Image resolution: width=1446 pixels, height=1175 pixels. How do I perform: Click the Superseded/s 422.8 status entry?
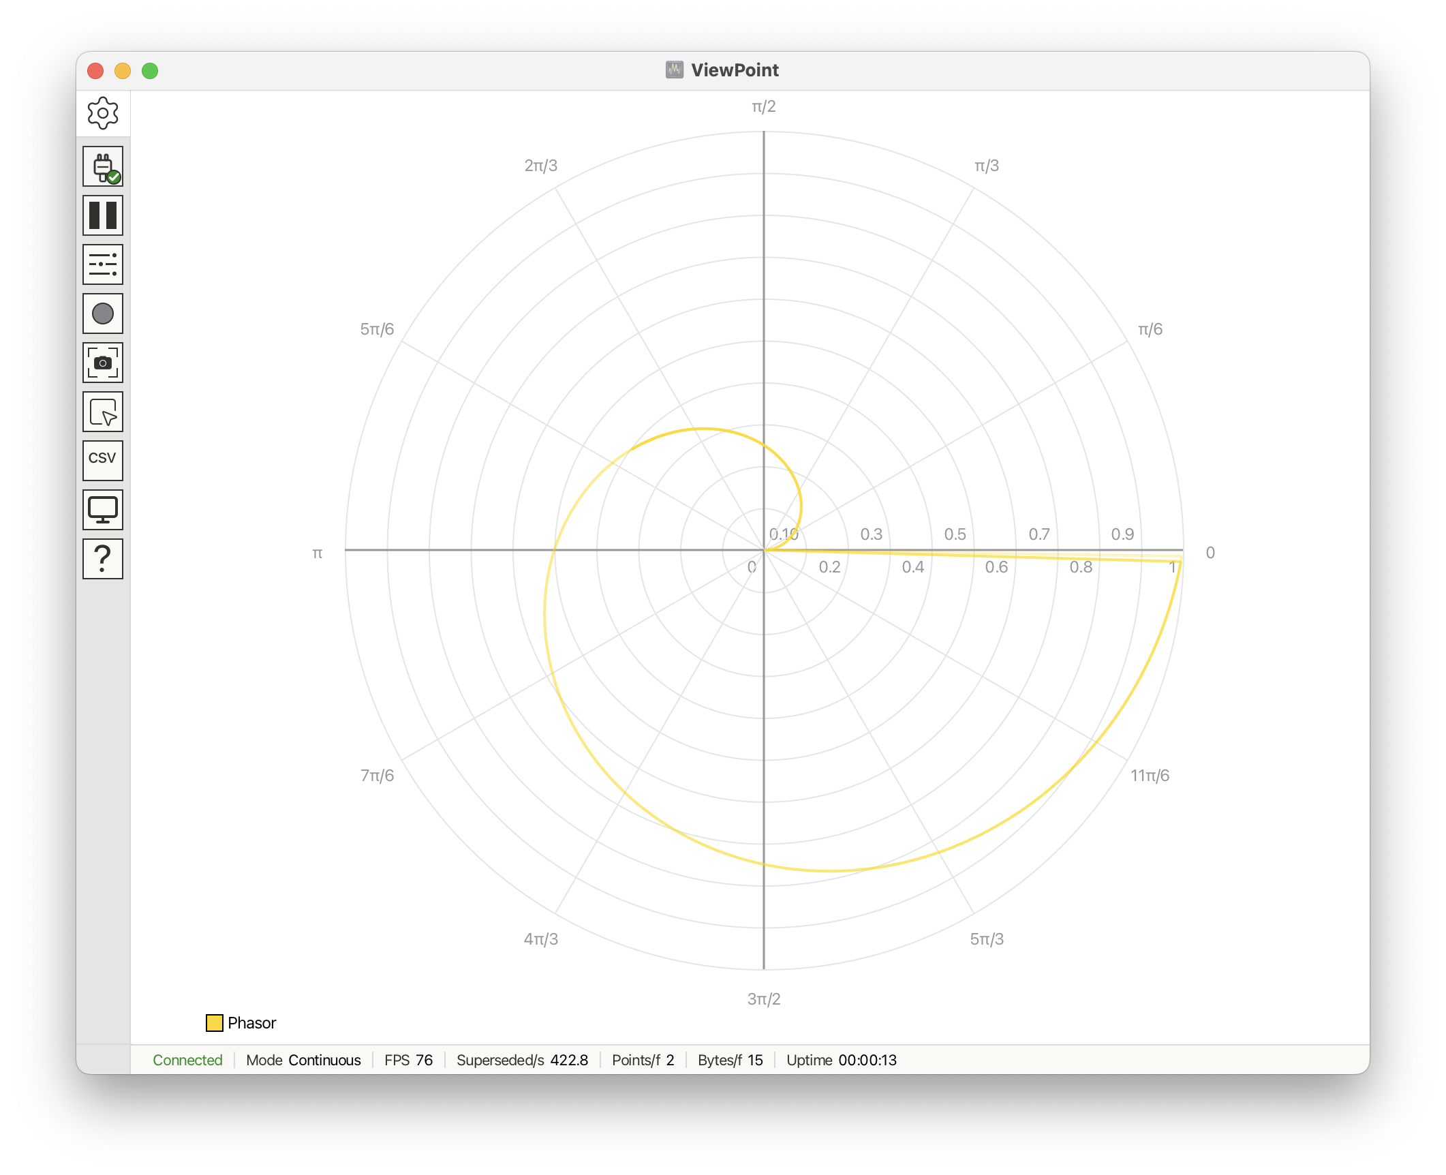522,1060
